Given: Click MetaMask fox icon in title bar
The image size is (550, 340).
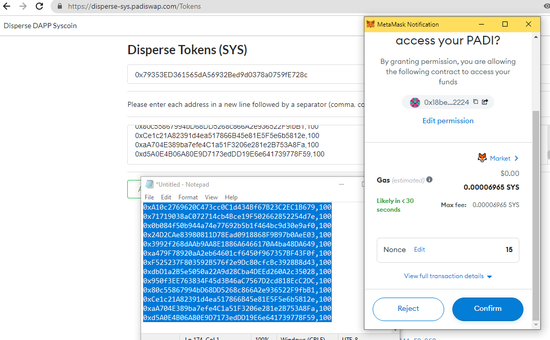Looking at the screenshot, I should 371,24.
